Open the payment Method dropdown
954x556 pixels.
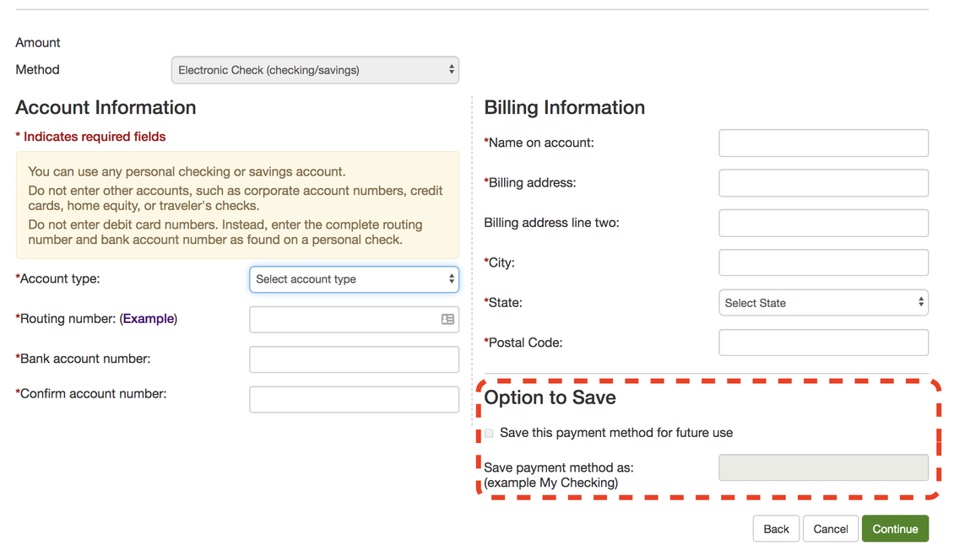click(315, 70)
